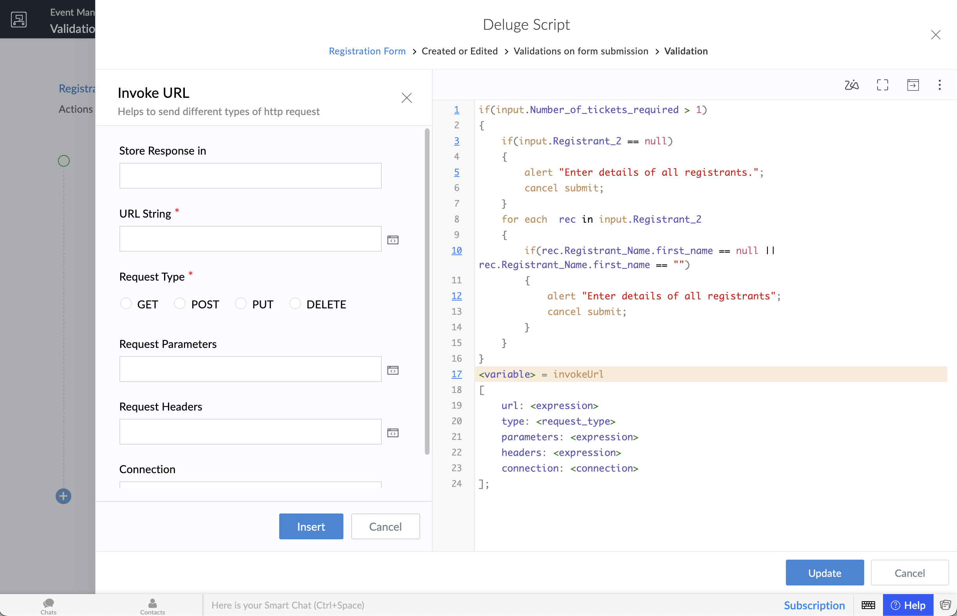Open the keyboard shortcuts icon in bottom bar
957x616 pixels.
coord(868,605)
